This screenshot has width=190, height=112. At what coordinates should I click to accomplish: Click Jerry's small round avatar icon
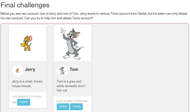click(17, 70)
